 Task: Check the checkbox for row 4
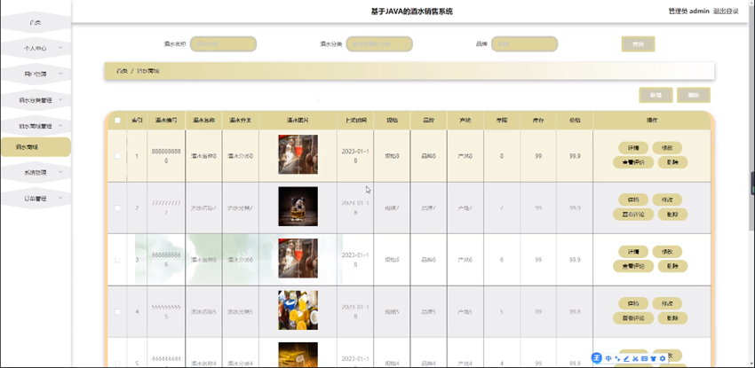(117, 312)
